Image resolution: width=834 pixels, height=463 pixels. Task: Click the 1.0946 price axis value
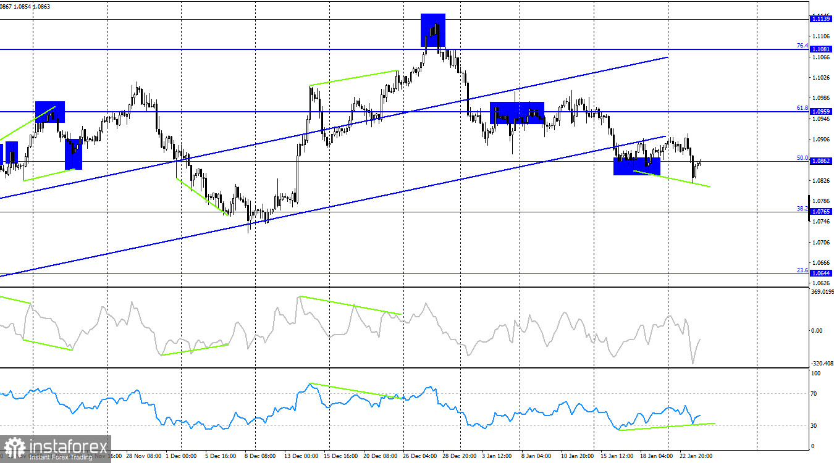point(821,119)
